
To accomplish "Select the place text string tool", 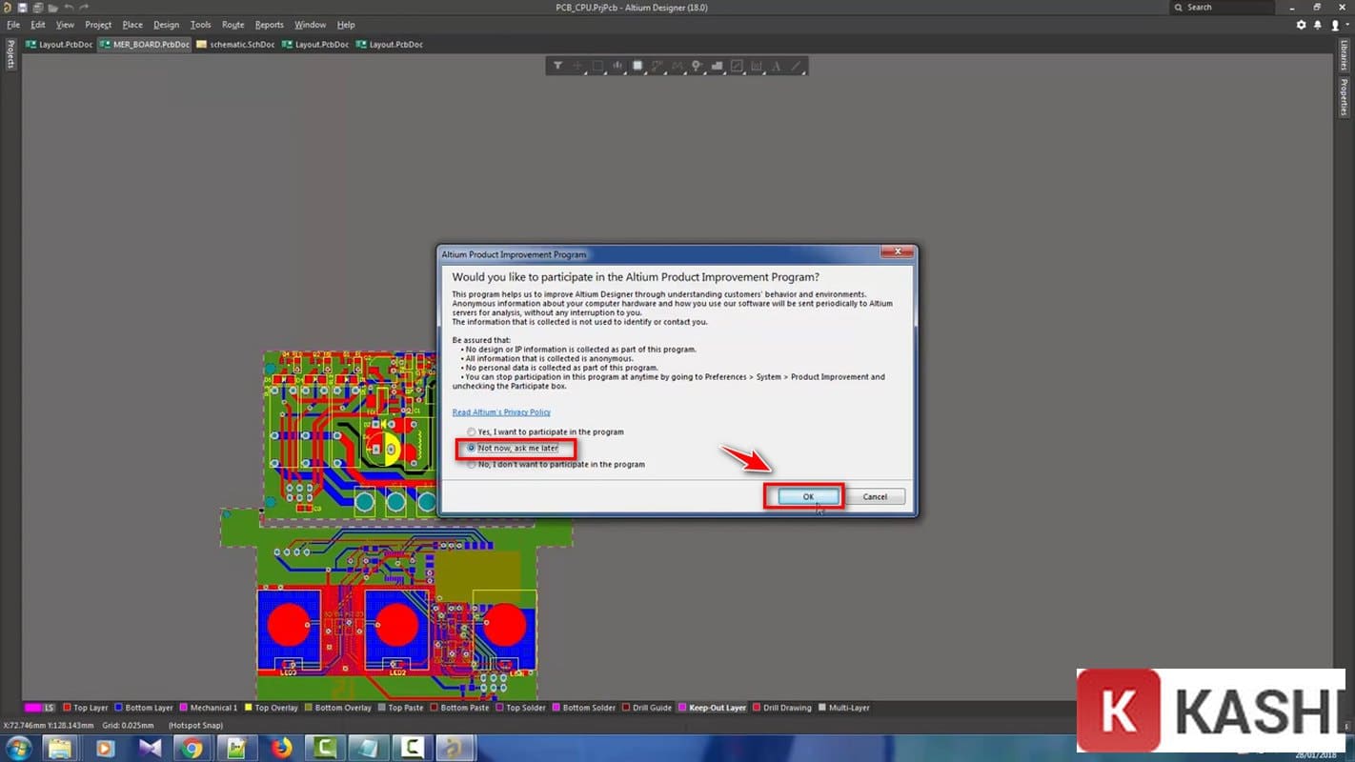I will pos(776,66).
